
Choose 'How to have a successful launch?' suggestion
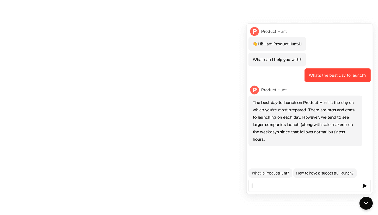[x=325, y=173]
